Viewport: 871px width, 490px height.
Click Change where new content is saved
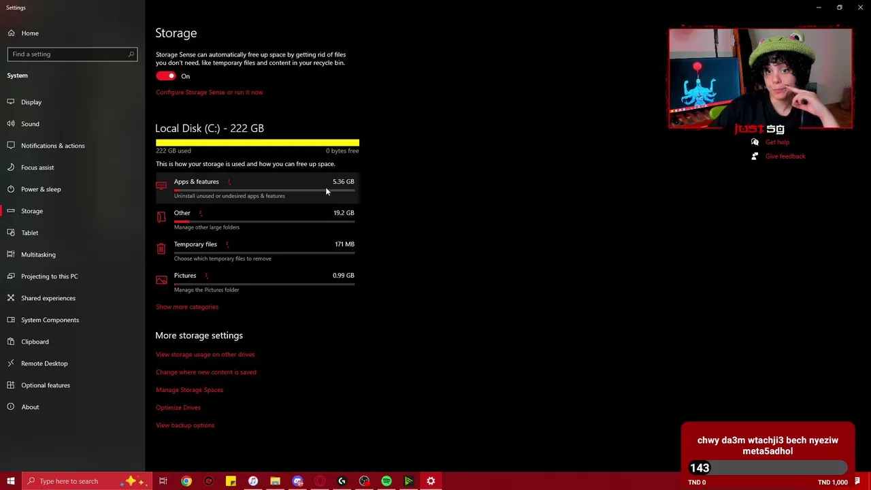[206, 372]
